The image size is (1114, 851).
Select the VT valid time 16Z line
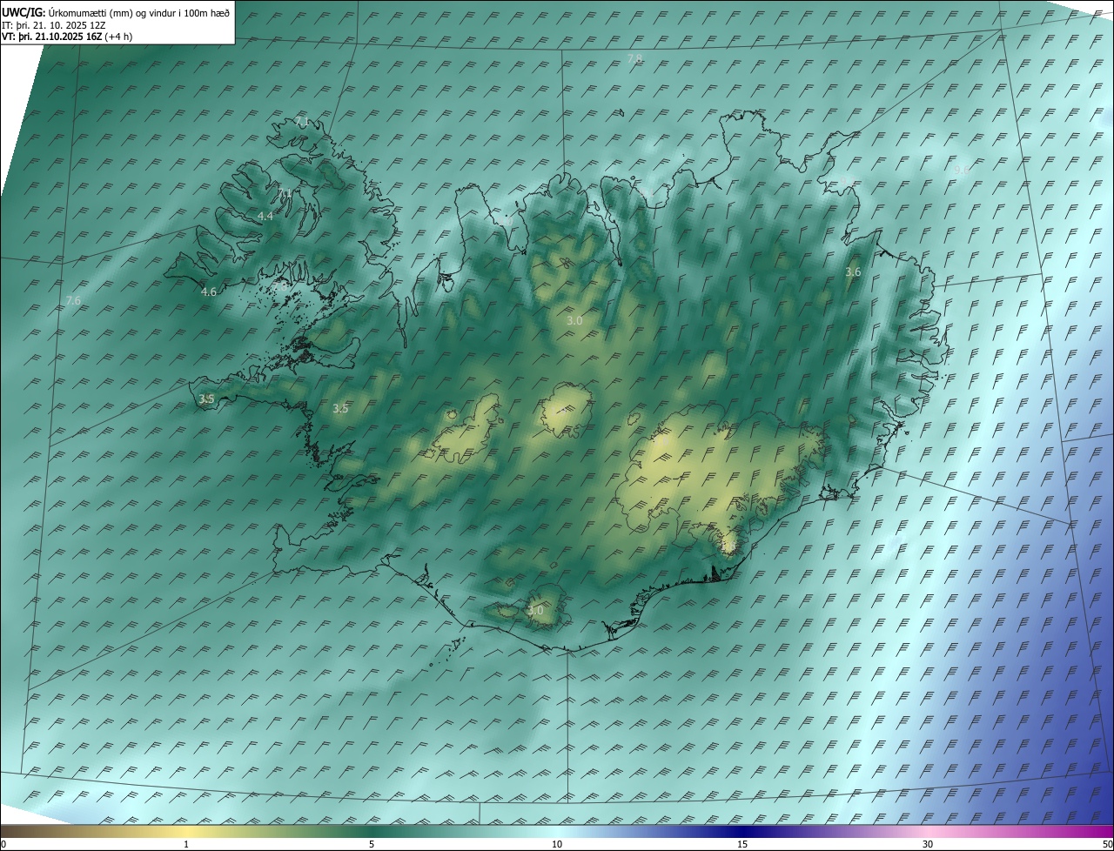(x=67, y=37)
